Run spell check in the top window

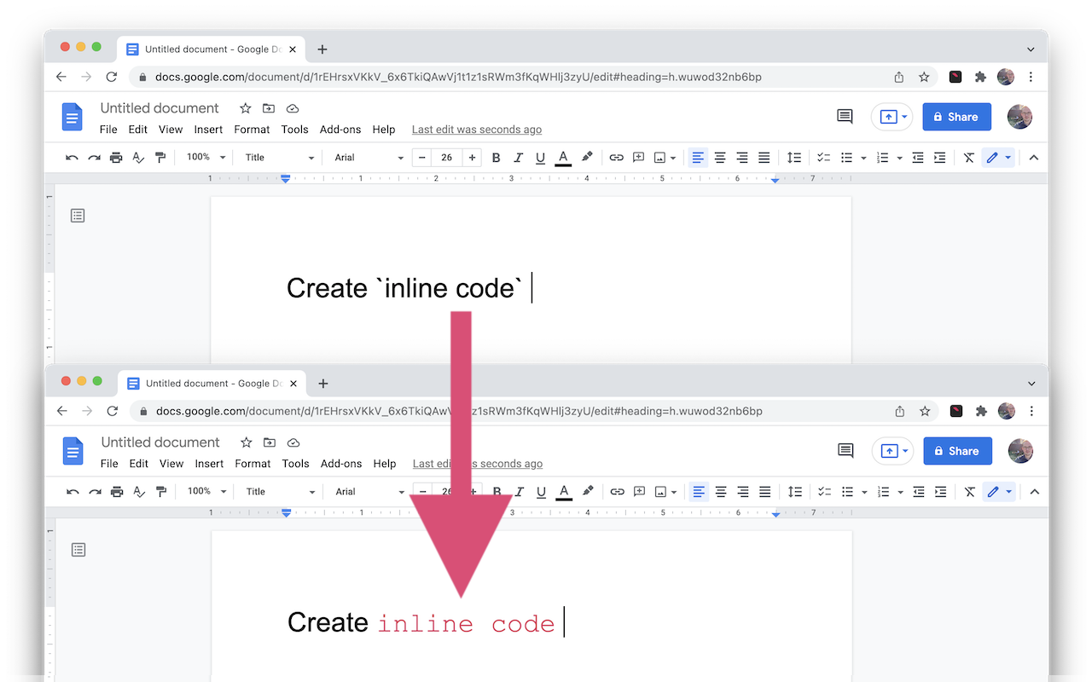point(138,158)
